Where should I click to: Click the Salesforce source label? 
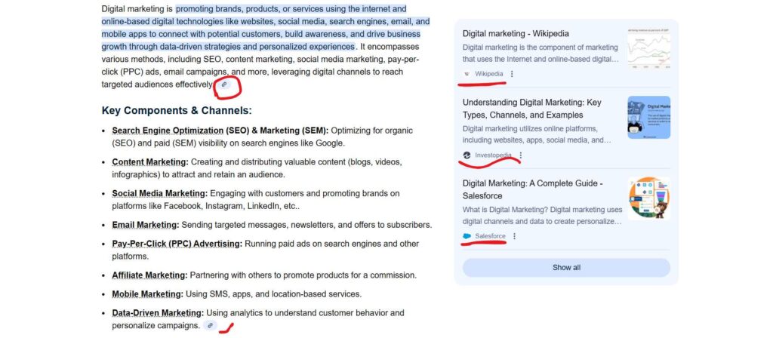490,236
